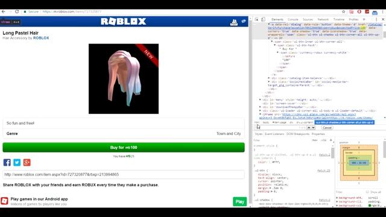Click the ROBLOX logo in header
The image size is (386, 217).
click(x=123, y=22)
